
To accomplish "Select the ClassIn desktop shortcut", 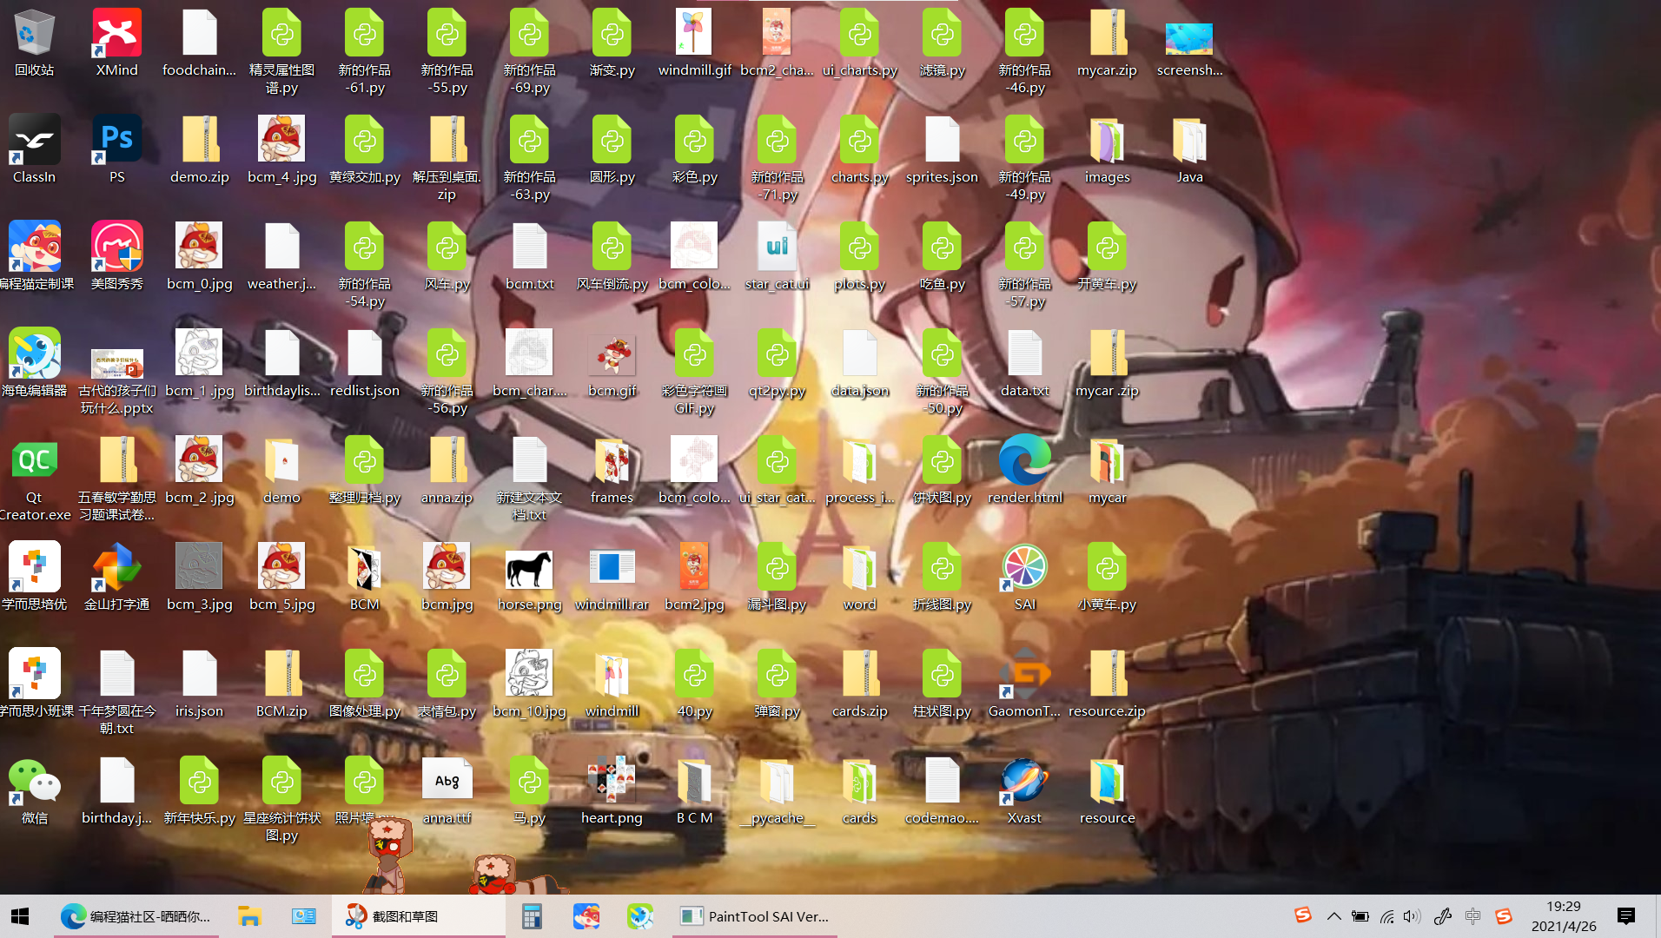I will point(35,149).
